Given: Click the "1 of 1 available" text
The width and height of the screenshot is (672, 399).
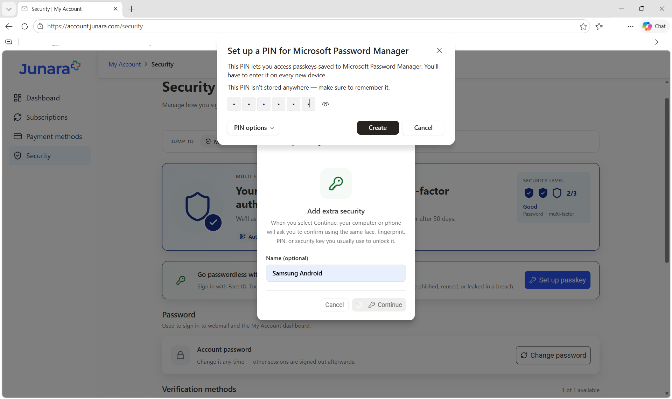Looking at the screenshot, I should click(581, 390).
